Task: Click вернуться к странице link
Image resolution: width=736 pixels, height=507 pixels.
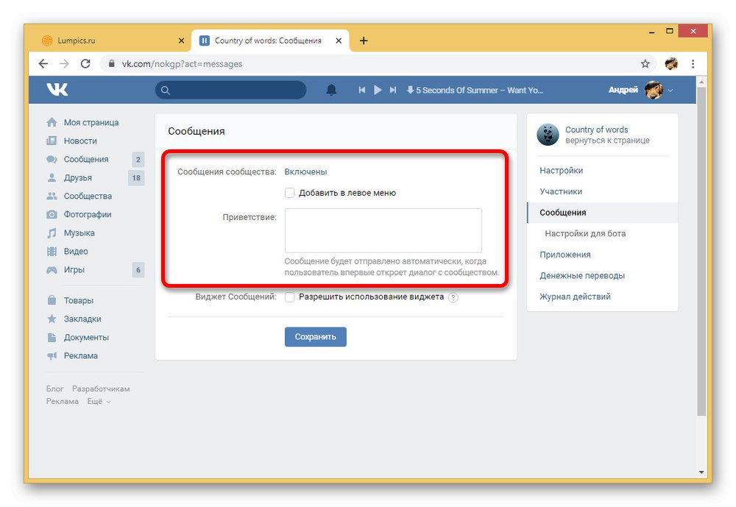Action: pyautogui.click(x=607, y=141)
